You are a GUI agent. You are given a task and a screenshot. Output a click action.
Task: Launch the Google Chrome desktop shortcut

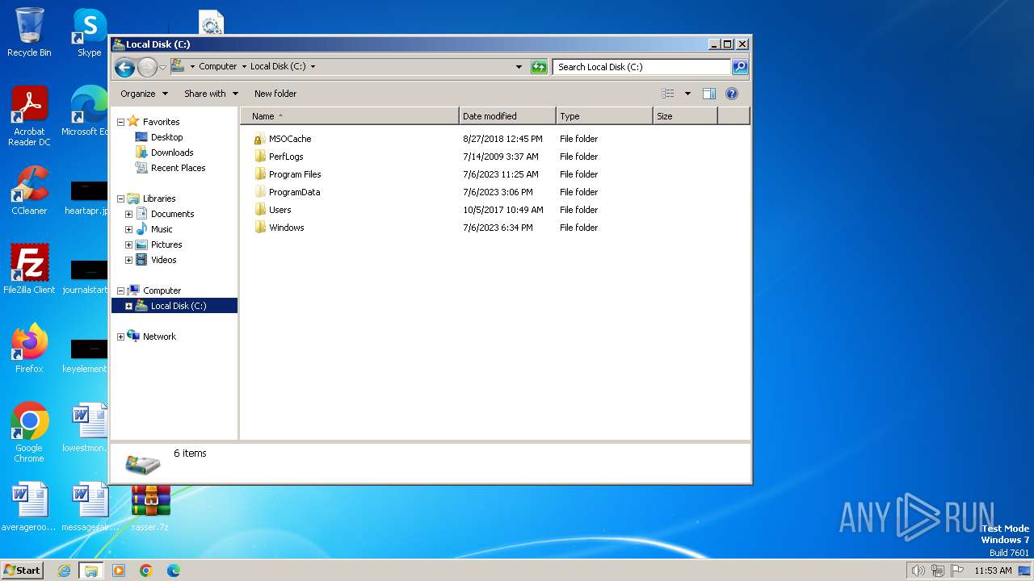click(29, 433)
